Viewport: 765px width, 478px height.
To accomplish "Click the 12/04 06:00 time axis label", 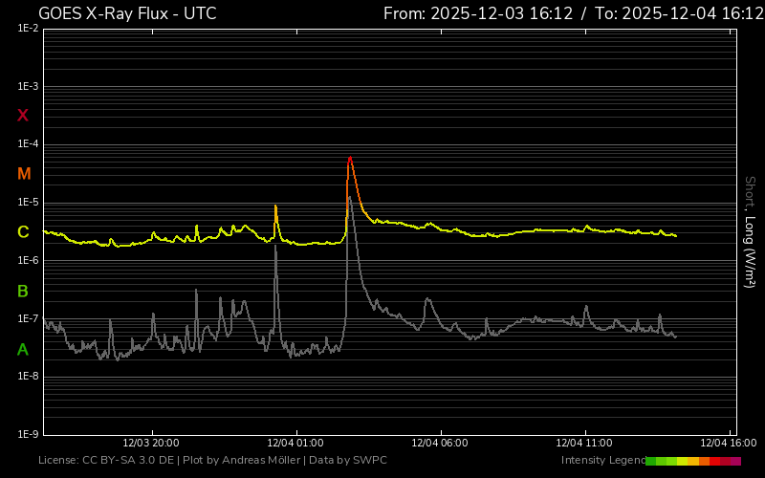I will click(439, 443).
